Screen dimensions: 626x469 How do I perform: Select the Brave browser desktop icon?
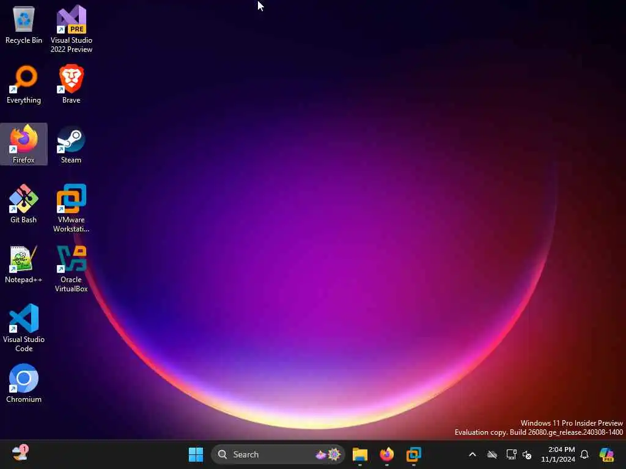[71, 84]
